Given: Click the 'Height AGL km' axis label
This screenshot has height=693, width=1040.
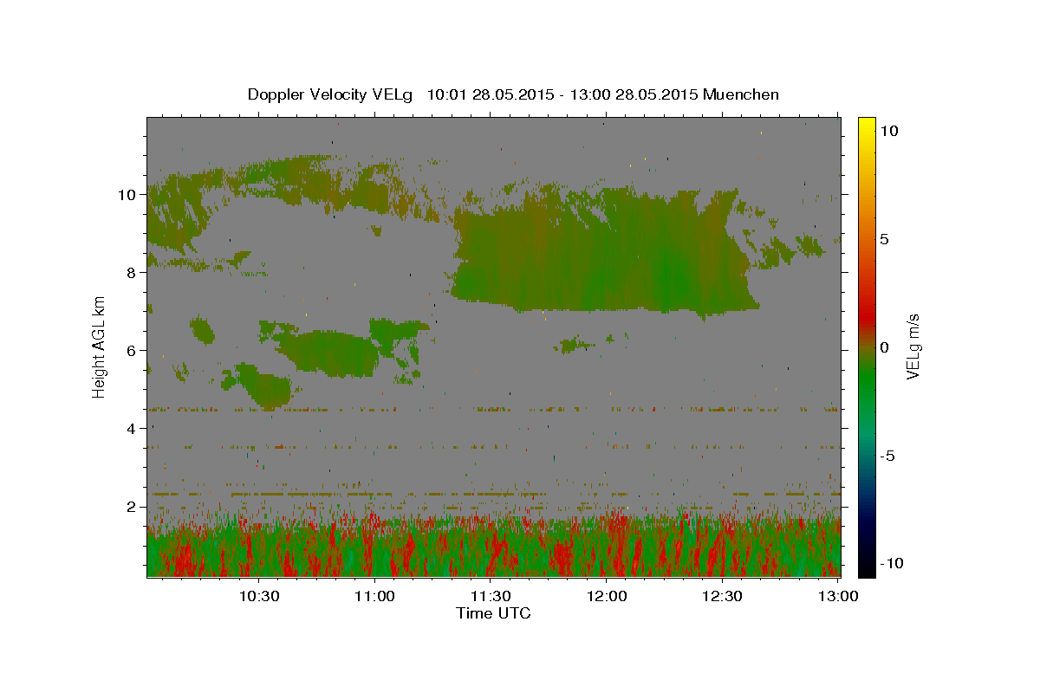Looking at the screenshot, I should pos(99,346).
